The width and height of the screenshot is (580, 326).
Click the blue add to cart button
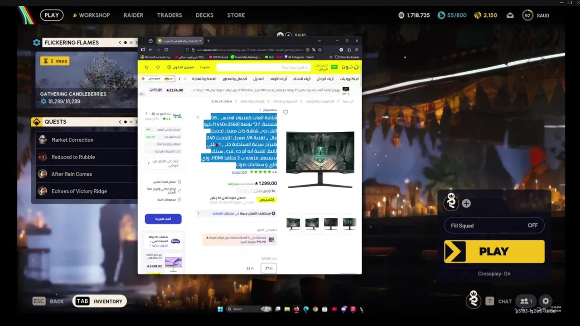(163, 219)
